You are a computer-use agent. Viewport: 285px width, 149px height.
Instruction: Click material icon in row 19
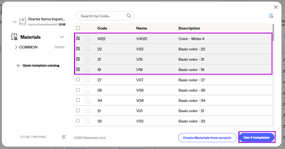click(87, 70)
